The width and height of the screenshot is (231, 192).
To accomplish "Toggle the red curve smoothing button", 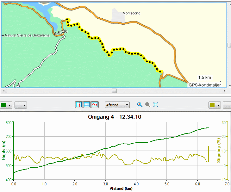I will coord(95,105).
